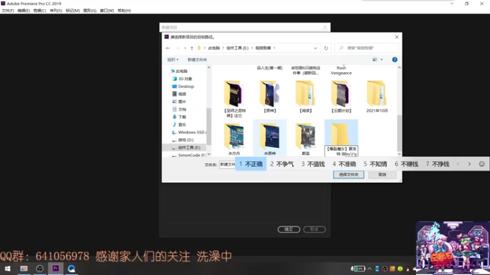Pick IME candidate 2 不争气

282,164
